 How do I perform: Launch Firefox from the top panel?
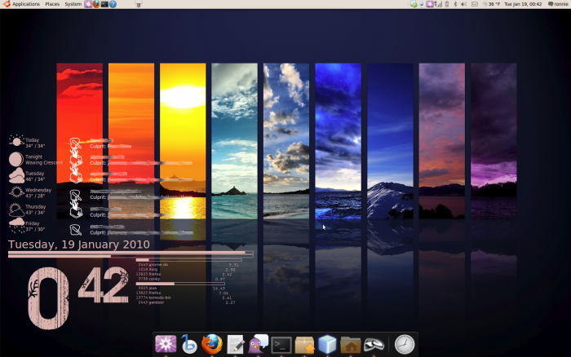click(x=96, y=4)
